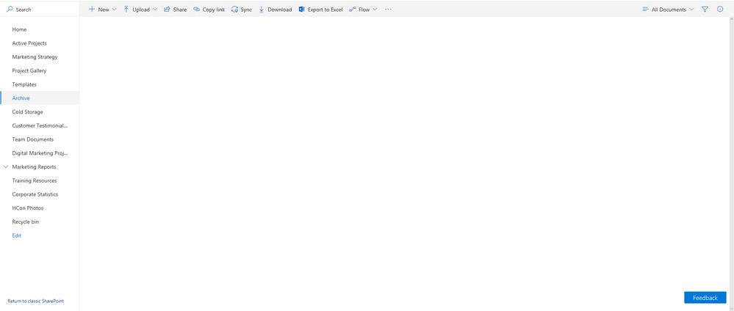Expand the All Documents view chevron
The height and width of the screenshot is (311, 734).
click(x=692, y=10)
